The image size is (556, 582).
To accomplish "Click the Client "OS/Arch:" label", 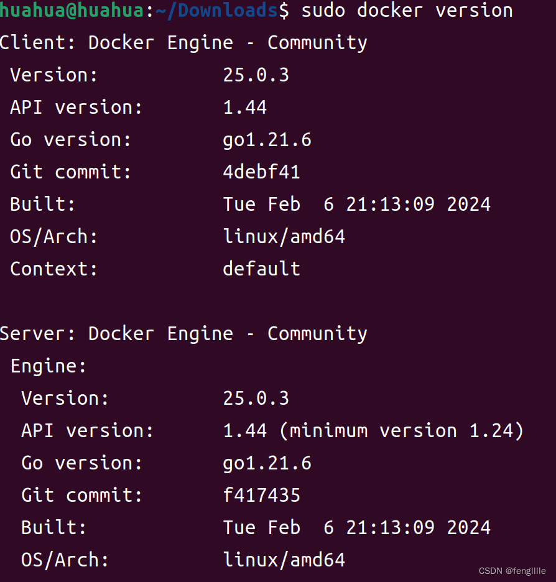I will coord(54,237).
